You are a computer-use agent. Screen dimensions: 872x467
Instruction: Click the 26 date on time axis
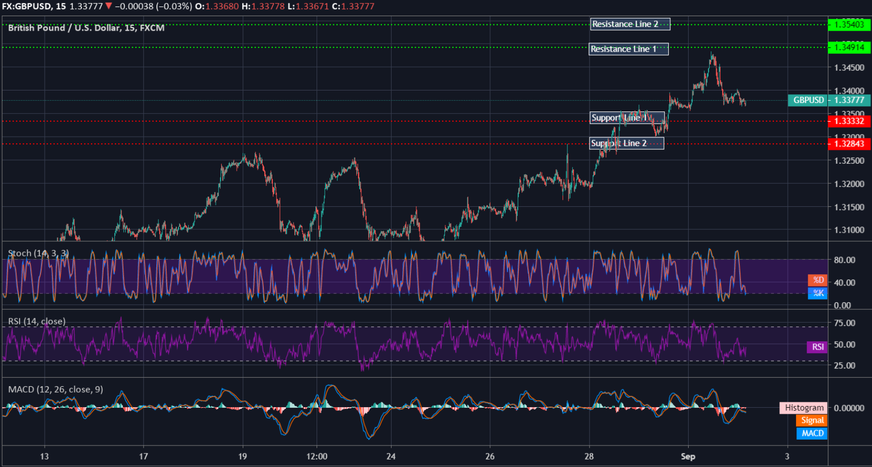pos(490,456)
